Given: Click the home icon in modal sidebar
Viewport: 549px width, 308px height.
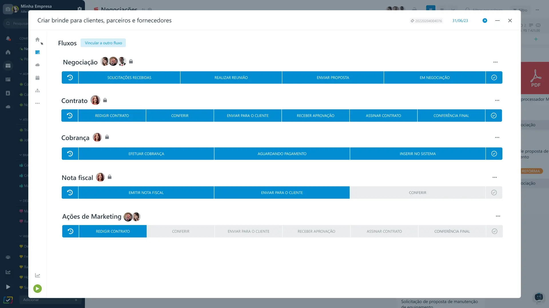Looking at the screenshot, I should [37, 40].
